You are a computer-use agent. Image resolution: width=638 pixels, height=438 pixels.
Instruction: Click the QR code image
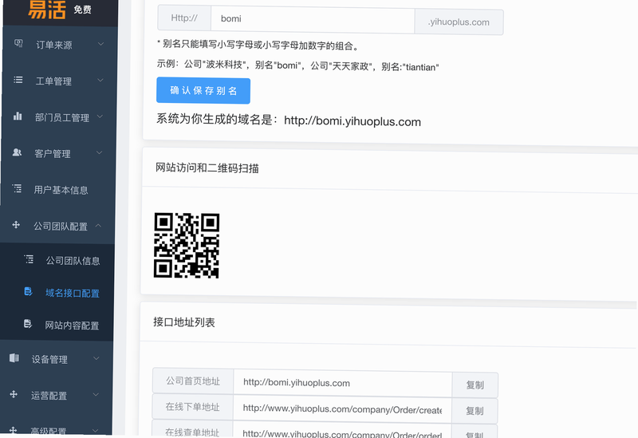click(x=187, y=246)
